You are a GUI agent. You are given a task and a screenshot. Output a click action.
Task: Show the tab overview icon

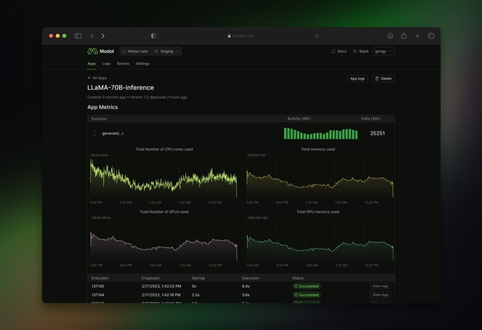431,36
